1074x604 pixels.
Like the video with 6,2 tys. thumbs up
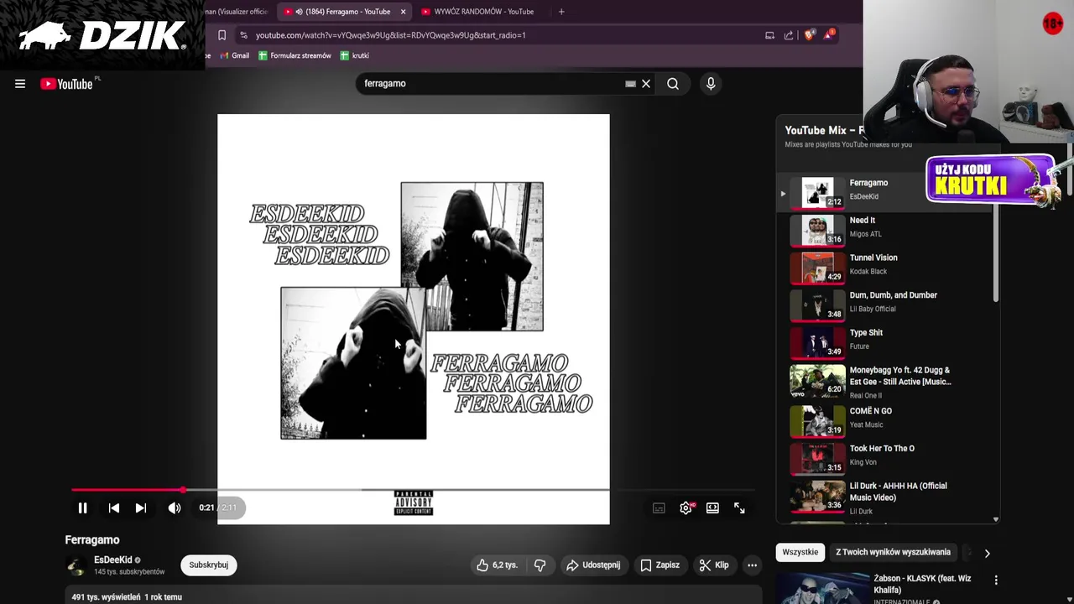point(497,565)
